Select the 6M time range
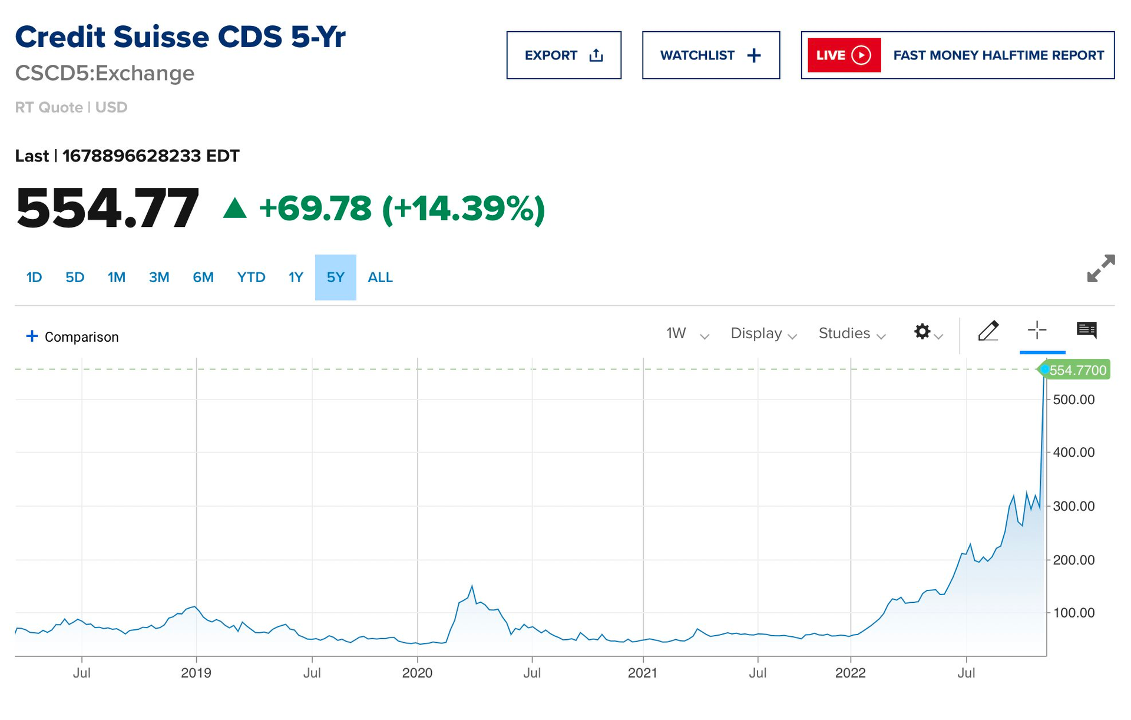 click(203, 278)
